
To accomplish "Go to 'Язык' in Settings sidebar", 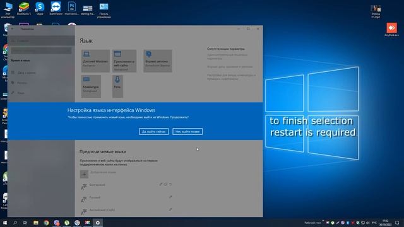I will 41,93.
